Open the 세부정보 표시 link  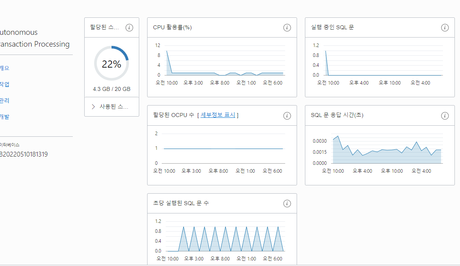(x=218, y=115)
